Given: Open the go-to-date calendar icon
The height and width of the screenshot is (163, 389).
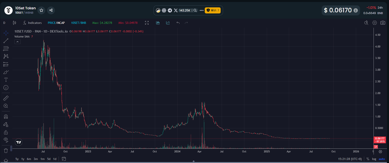Looking at the screenshot, I should click(x=64, y=159).
